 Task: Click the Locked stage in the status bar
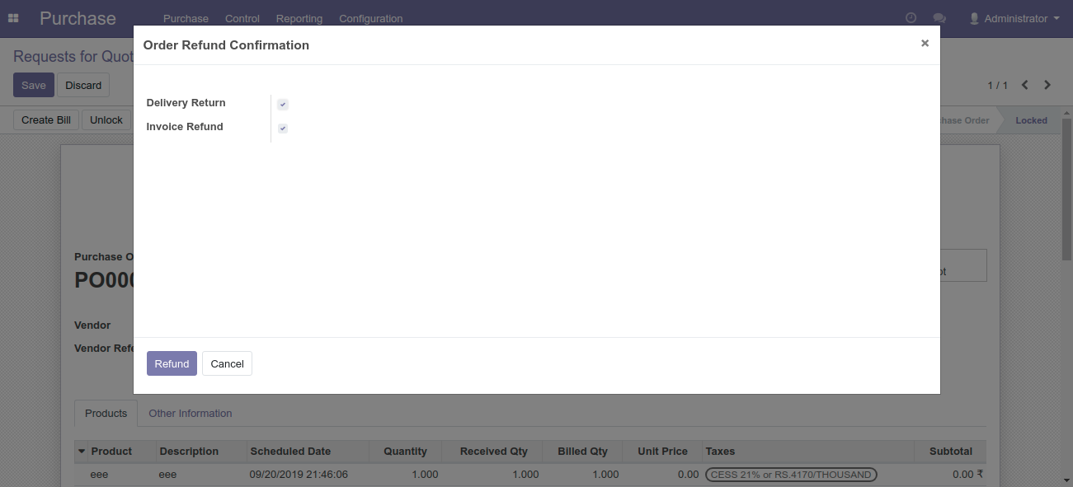[x=1031, y=119]
